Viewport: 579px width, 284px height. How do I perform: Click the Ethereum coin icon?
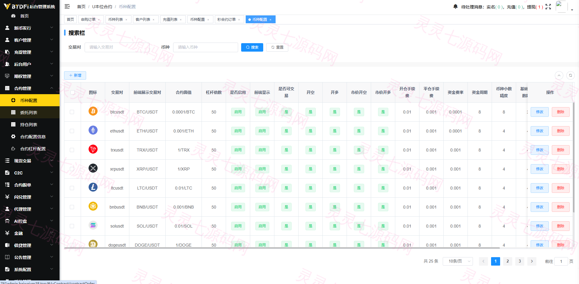point(93,130)
